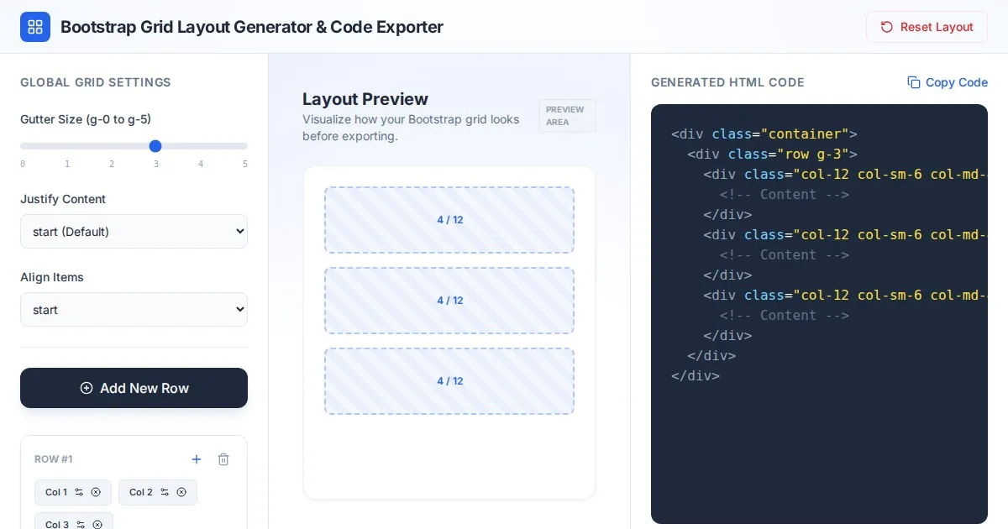Click the Reset Layout button

pyautogui.click(x=927, y=27)
